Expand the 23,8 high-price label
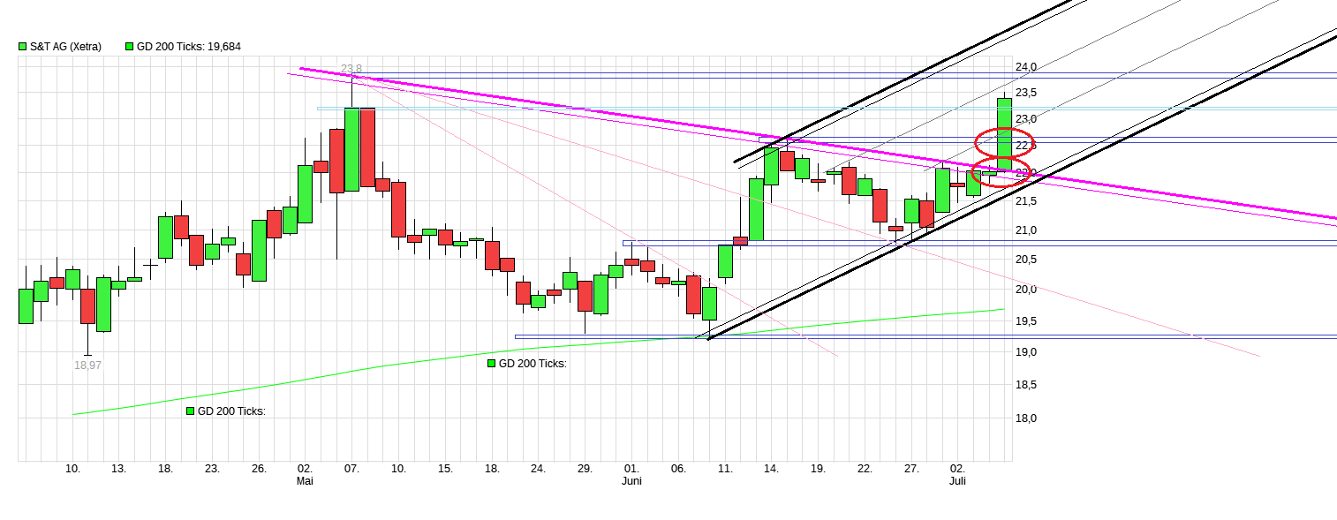The image size is (1337, 520). (351, 66)
